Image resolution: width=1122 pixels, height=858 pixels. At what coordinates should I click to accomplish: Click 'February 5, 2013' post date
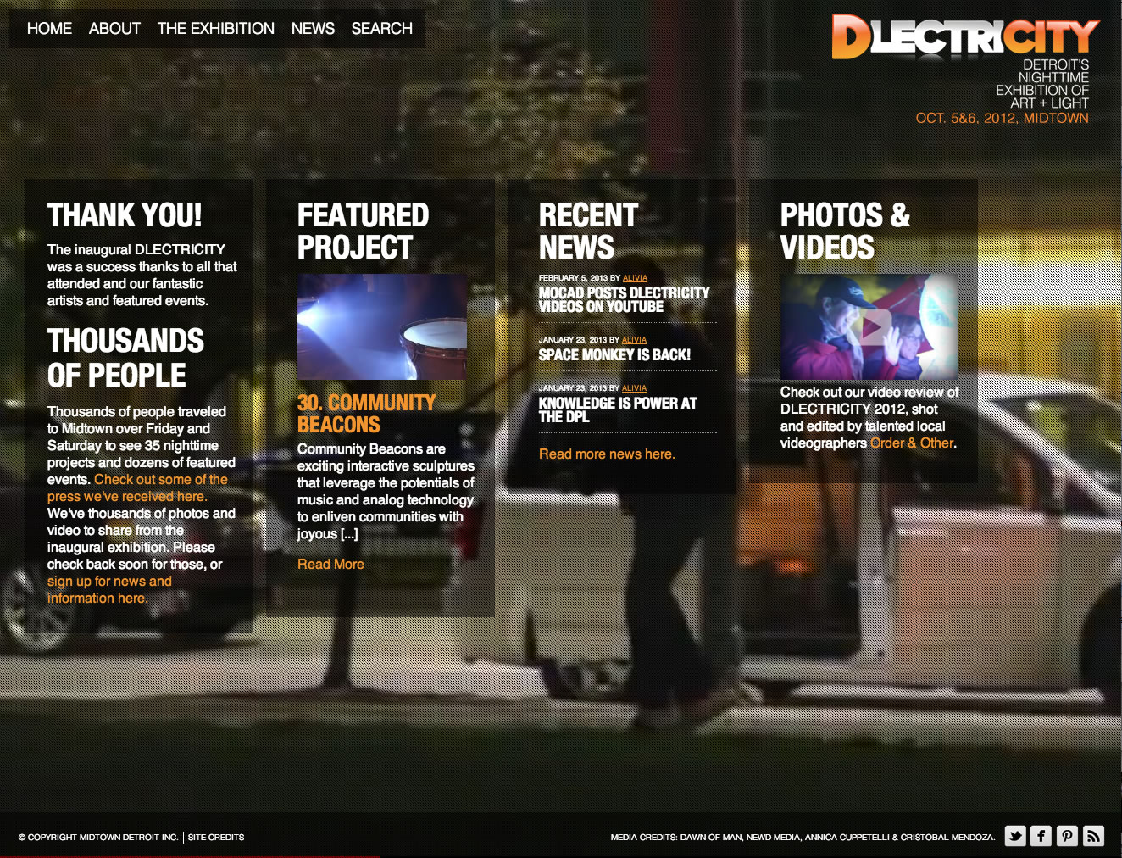(573, 278)
